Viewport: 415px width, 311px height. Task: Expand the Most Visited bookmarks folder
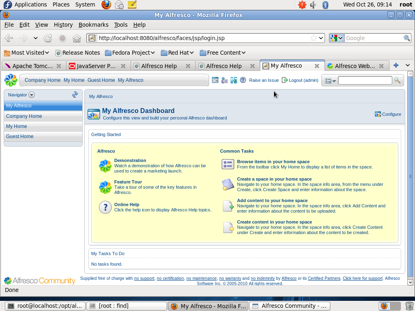pos(26,53)
